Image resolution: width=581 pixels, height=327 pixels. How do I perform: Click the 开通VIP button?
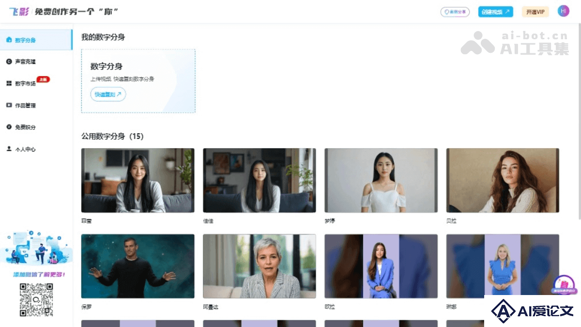[535, 12]
